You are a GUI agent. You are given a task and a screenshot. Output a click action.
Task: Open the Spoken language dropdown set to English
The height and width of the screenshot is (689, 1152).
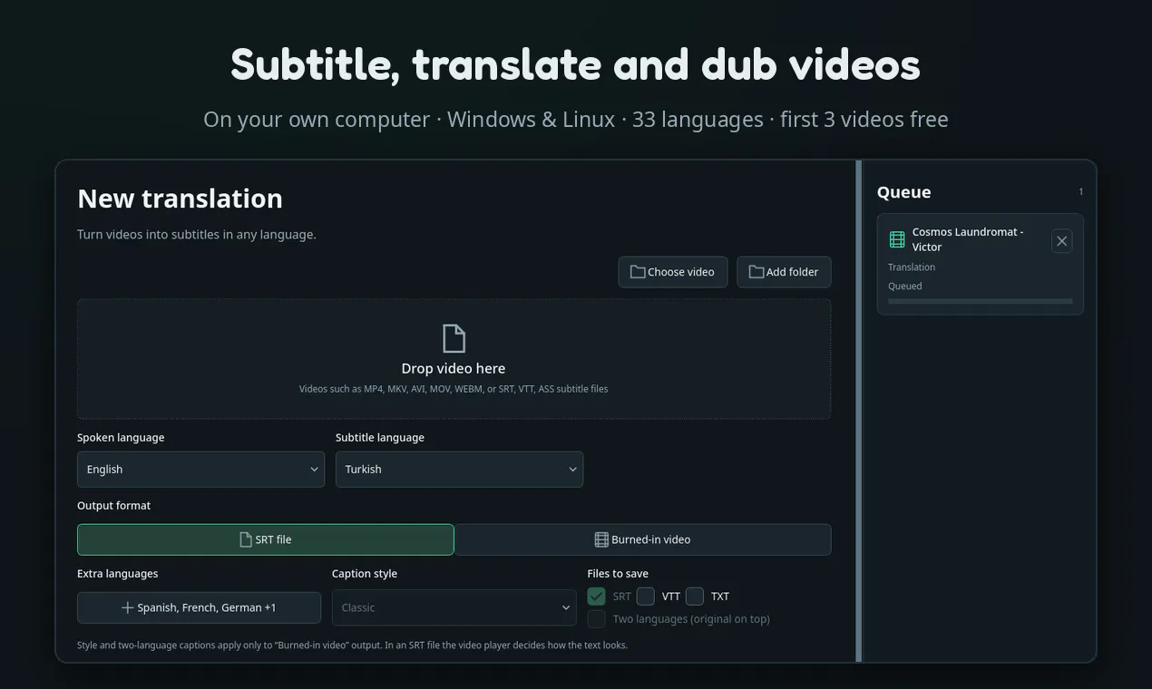[200, 470]
